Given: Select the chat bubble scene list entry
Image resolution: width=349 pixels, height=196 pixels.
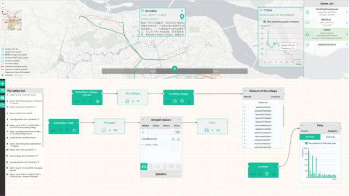Looking at the screenshot, I should coord(326,22).
